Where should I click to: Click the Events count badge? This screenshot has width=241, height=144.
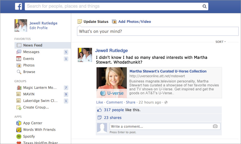click(66, 59)
